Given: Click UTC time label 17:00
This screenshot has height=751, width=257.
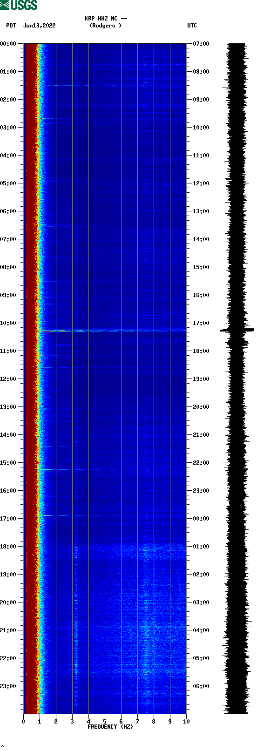Looking at the screenshot, I should [x=201, y=323].
